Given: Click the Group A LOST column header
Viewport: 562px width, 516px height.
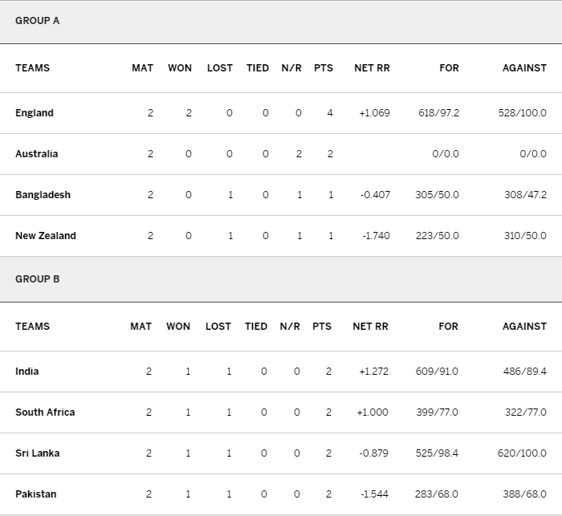Looking at the screenshot, I should pyautogui.click(x=220, y=68).
